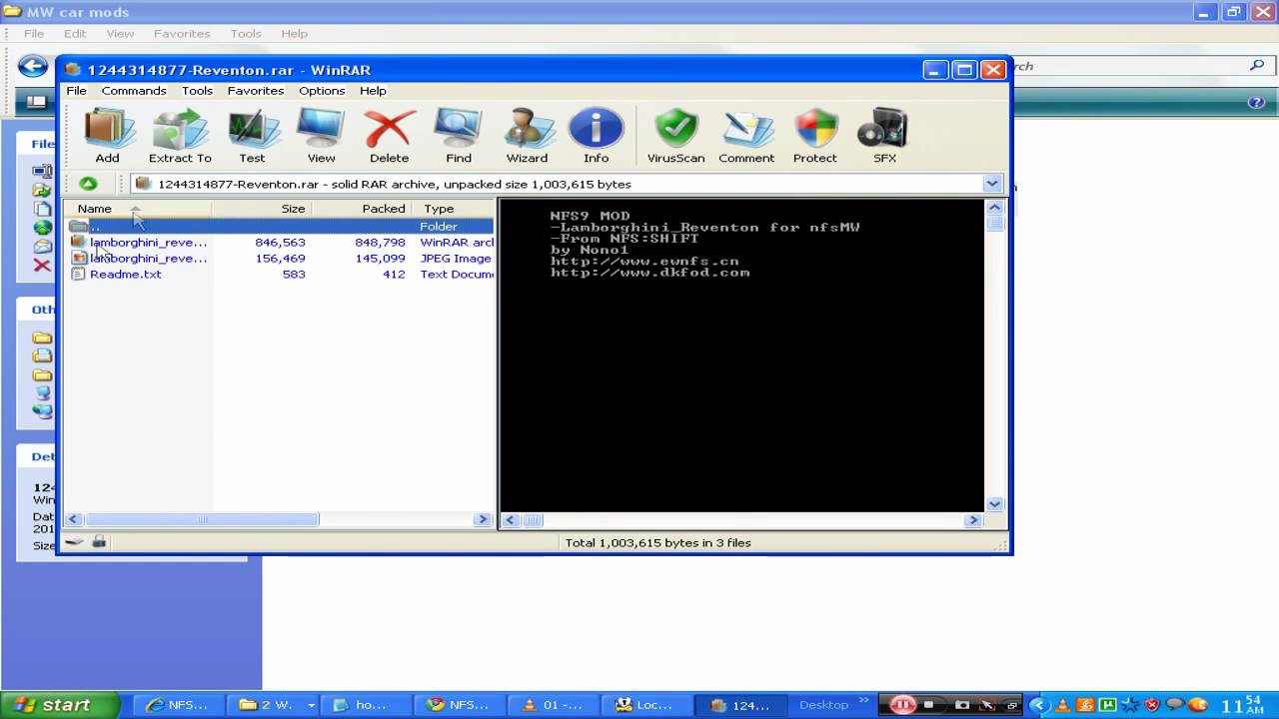Open the Options menu
The height and width of the screenshot is (719, 1279).
click(x=322, y=90)
